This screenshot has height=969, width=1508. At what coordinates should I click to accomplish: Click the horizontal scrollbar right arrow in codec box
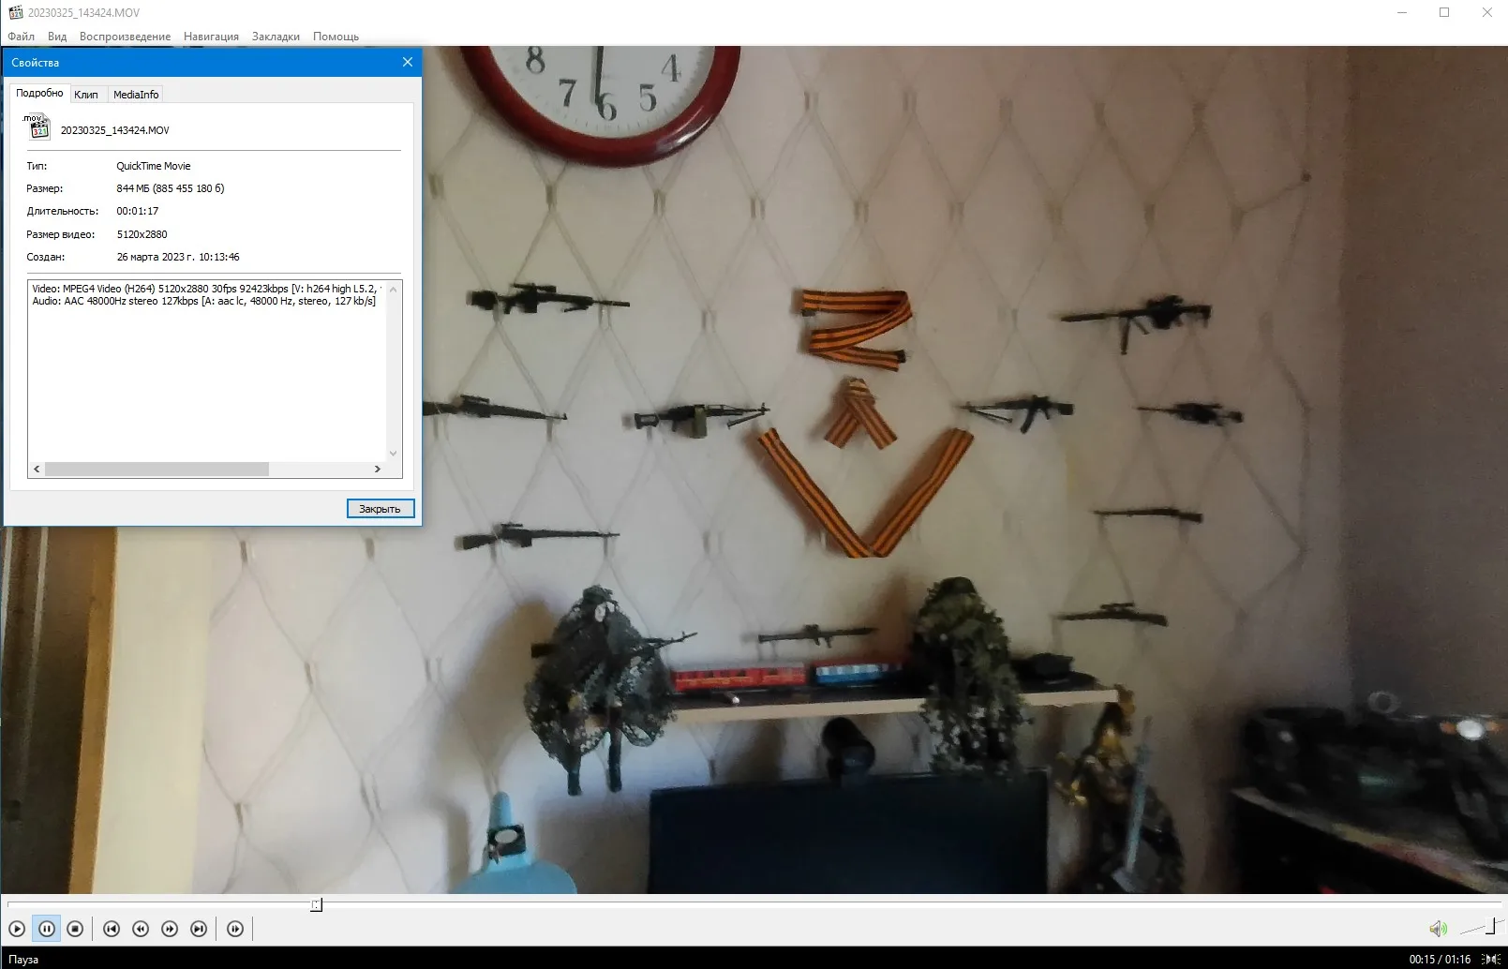378,469
